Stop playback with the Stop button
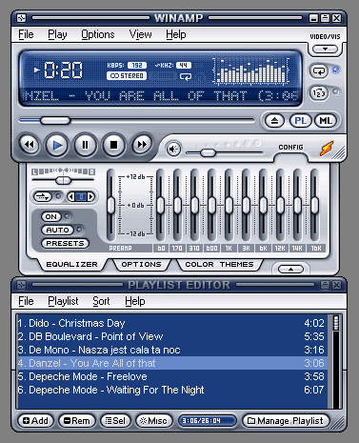This screenshot has width=359, height=443. 113,145
